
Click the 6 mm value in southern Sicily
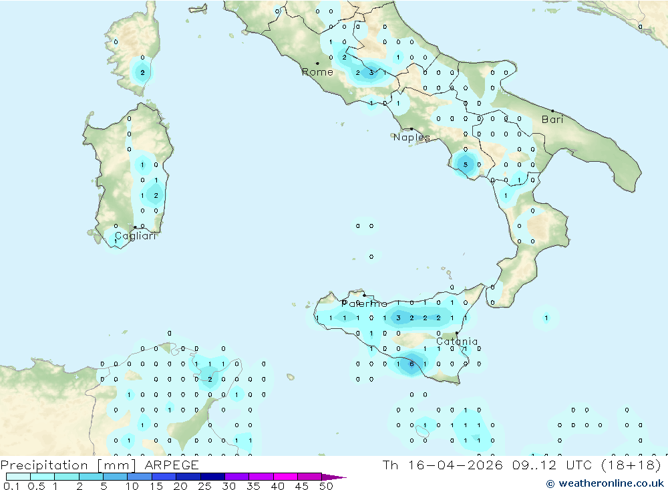pos(411,364)
